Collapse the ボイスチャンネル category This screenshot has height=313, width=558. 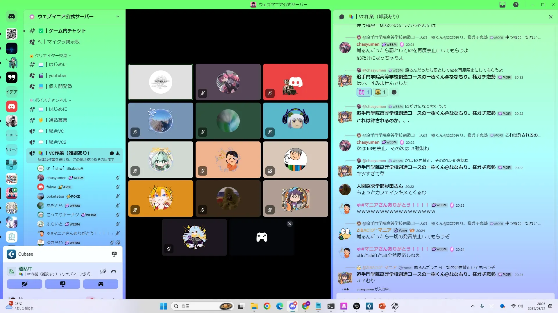(51, 100)
